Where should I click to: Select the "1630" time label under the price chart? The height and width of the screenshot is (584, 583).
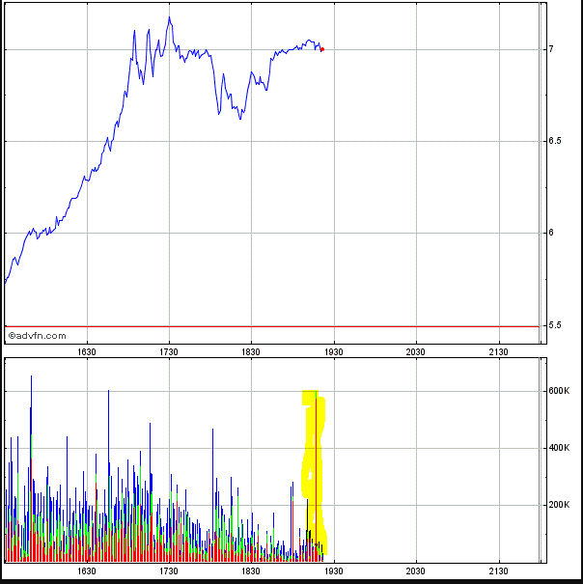[x=87, y=352]
